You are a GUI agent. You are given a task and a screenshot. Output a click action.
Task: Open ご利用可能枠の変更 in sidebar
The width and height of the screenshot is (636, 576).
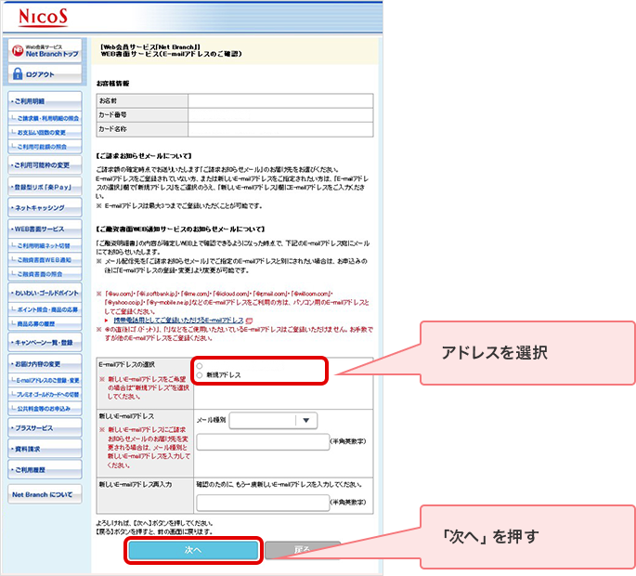[x=42, y=164]
